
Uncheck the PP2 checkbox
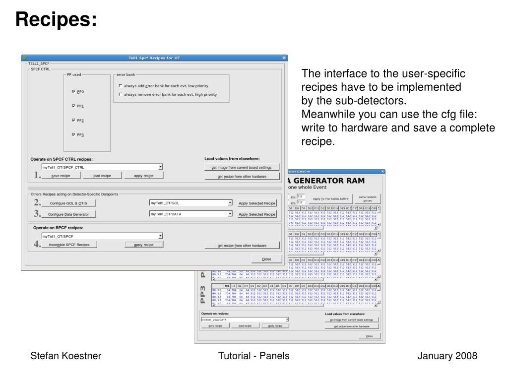click(73, 120)
